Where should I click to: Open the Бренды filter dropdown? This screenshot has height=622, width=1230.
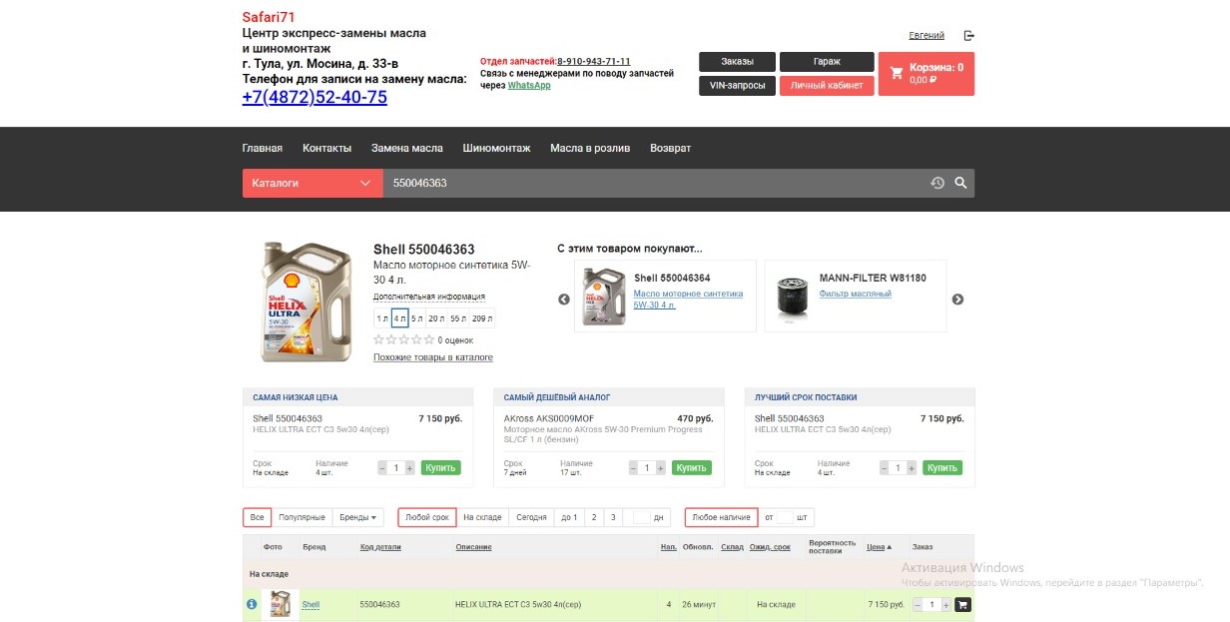point(358,517)
